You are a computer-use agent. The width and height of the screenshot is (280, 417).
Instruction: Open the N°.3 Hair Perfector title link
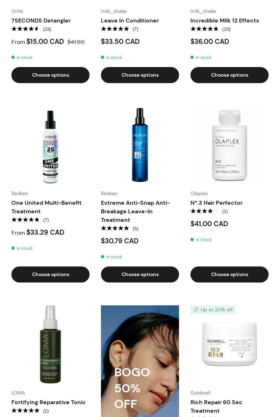click(x=217, y=203)
